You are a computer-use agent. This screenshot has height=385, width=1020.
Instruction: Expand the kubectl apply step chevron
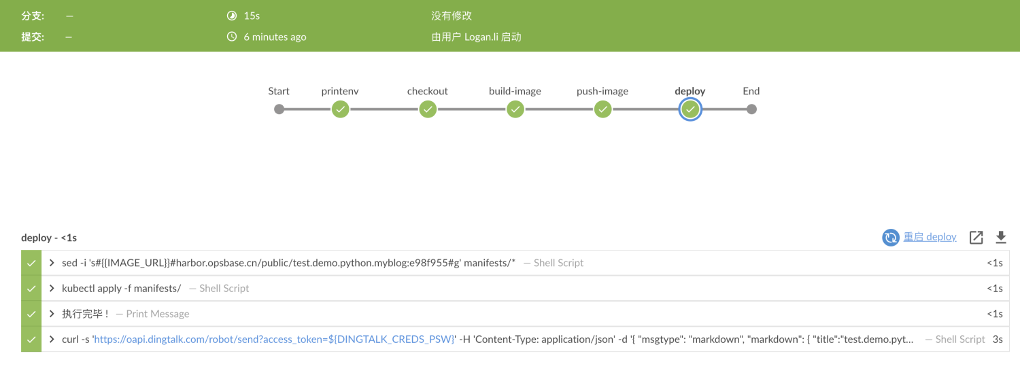click(x=52, y=289)
